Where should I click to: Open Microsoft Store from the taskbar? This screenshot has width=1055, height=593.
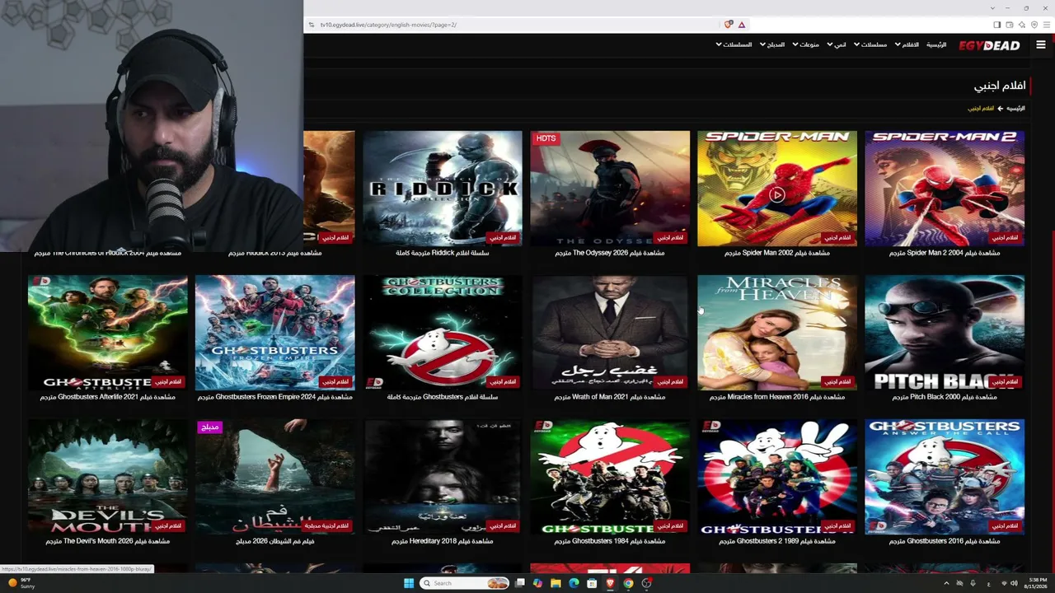point(592,583)
